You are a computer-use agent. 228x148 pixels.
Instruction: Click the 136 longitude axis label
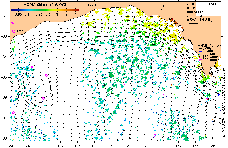pyautogui.click(x=212, y=145)
